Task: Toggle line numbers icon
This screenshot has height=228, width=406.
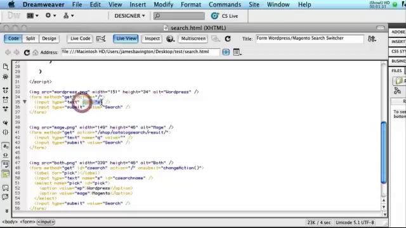Action: (6, 146)
